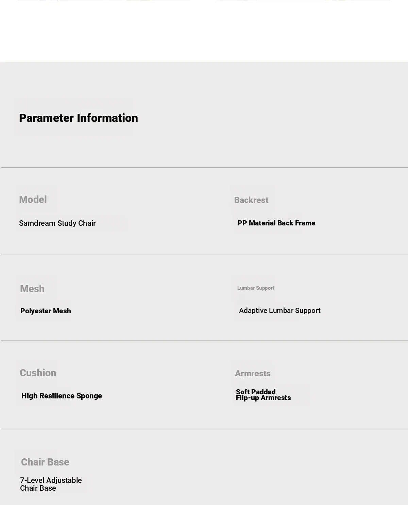The image size is (408, 505).
Task: Select the Backrest label
Action: (x=251, y=200)
